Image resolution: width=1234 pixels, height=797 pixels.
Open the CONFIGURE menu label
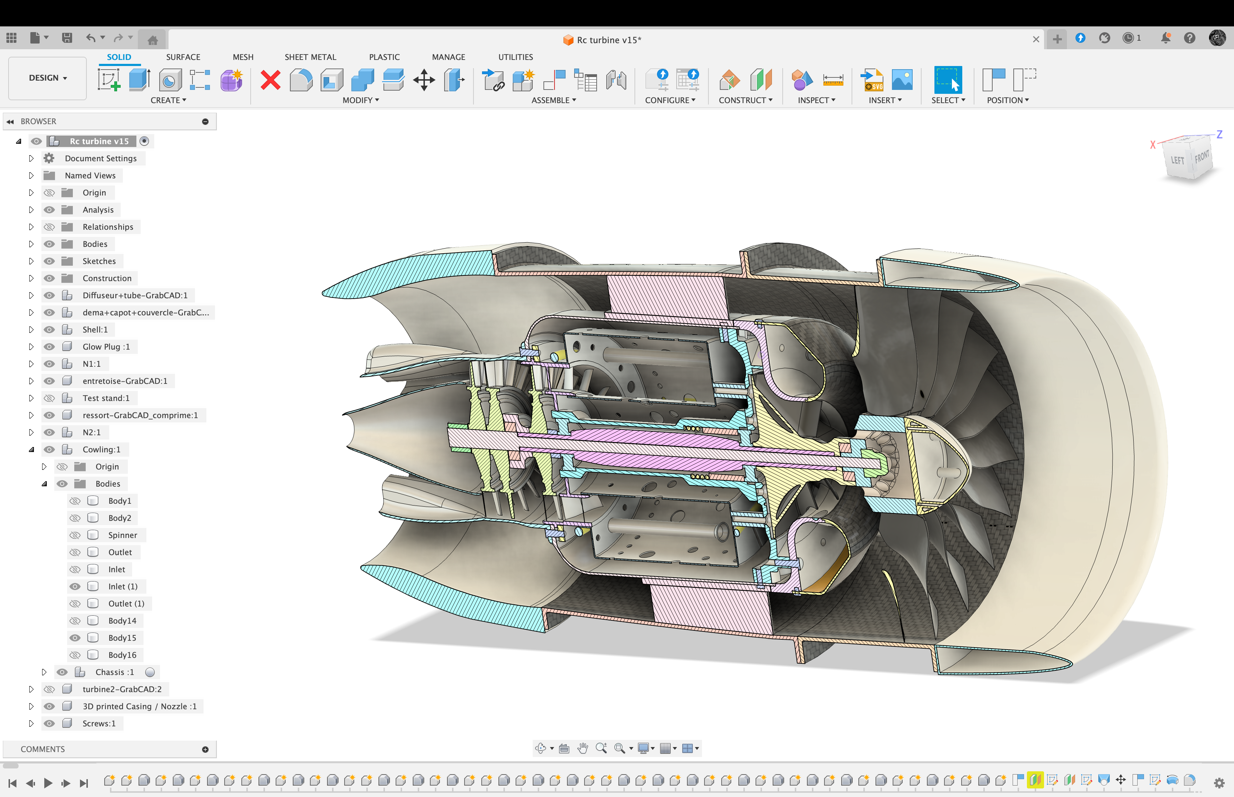point(670,100)
